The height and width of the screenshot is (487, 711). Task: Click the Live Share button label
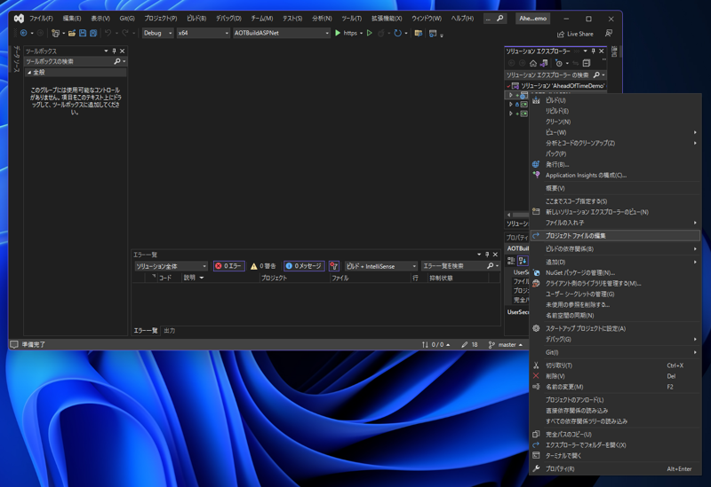(580, 34)
